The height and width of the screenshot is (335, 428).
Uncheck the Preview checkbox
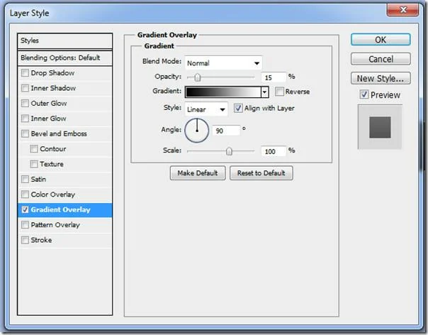click(364, 94)
